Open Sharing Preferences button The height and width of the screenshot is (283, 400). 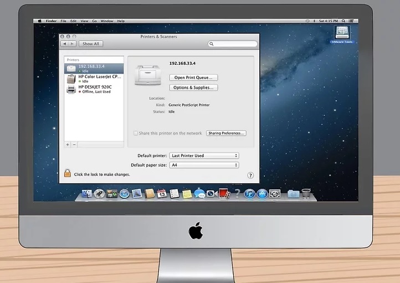point(226,133)
